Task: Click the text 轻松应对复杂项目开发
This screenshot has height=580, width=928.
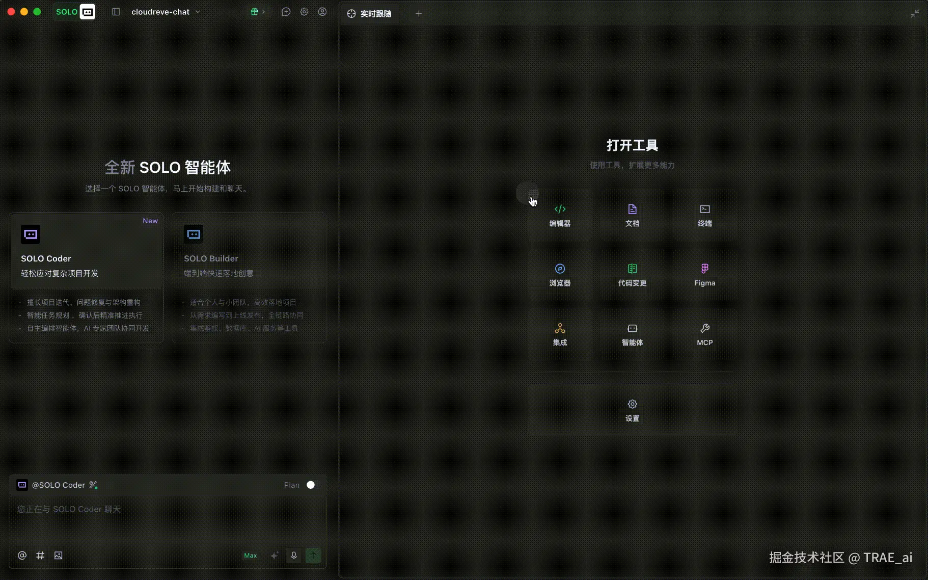Action: (60, 273)
